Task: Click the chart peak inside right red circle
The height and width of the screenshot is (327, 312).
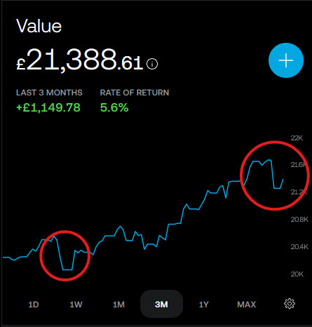Action: coord(269,160)
